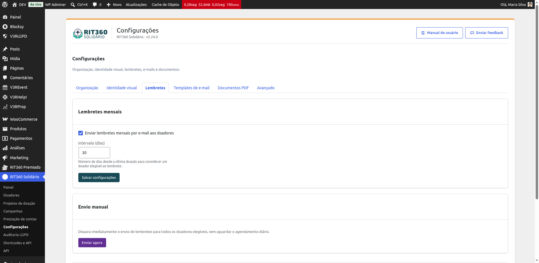Screen dimensions: 539x263
Task: Click Configurações in the sidebar submenu
Action: pyautogui.click(x=16, y=227)
